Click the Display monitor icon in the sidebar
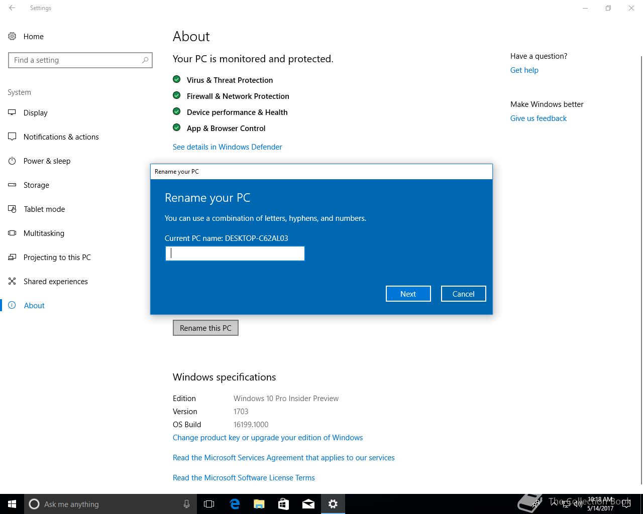This screenshot has width=643, height=514. [12, 112]
